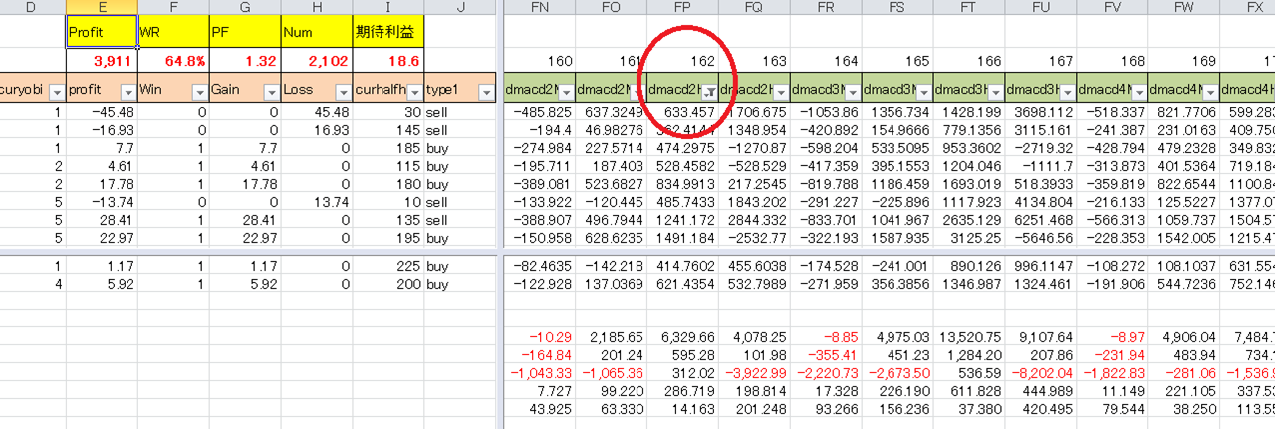Click the Gain column filter button
Image resolution: width=1275 pixels, height=429 pixels.
click(x=271, y=92)
